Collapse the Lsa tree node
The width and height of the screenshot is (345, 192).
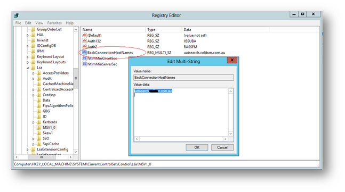(28, 68)
